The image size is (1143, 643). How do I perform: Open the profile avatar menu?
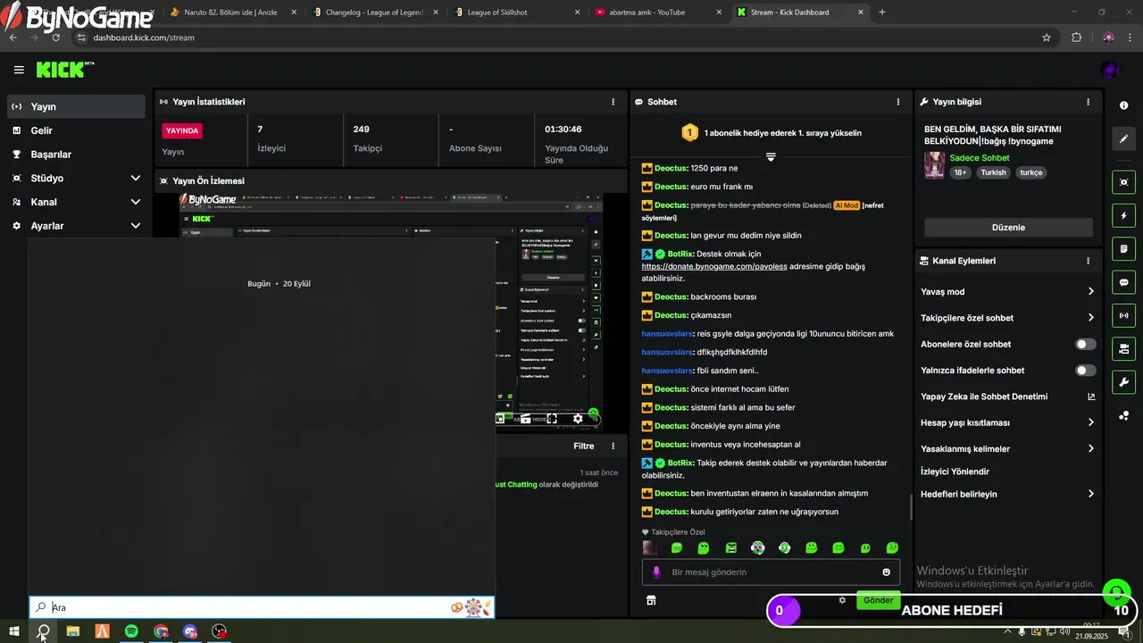[x=1110, y=70]
